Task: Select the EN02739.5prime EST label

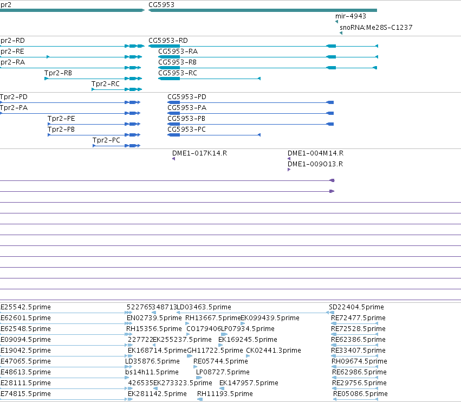Action: (154, 318)
